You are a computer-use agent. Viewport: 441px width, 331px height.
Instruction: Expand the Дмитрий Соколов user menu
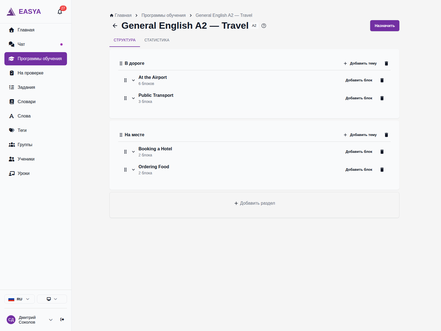(x=51, y=320)
